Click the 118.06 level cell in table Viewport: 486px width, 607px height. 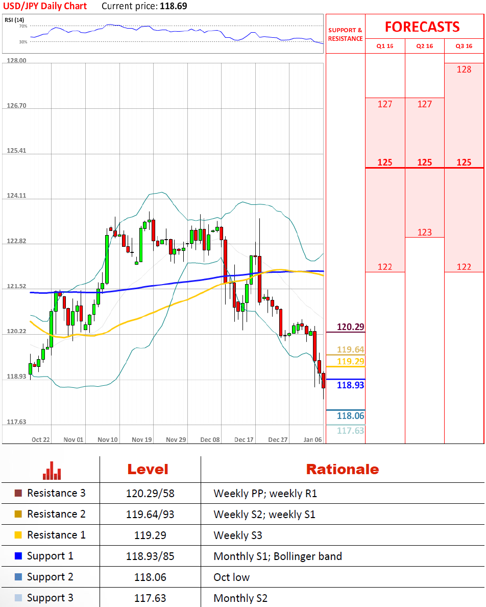coord(150,577)
